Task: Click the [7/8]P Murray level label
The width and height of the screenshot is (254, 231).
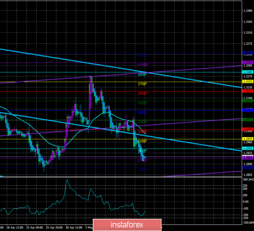Action: [x=142, y=84]
